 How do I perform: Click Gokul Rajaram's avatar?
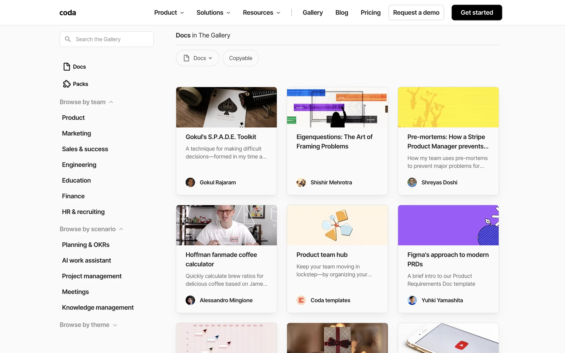(190, 182)
